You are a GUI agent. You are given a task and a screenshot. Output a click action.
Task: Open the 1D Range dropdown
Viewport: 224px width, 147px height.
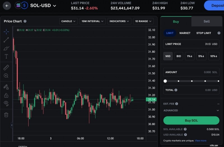coord(143,21)
